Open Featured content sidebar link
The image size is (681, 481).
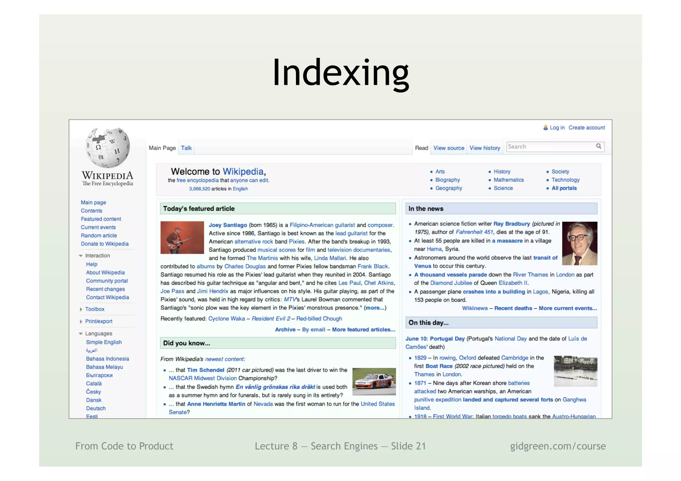[101, 219]
